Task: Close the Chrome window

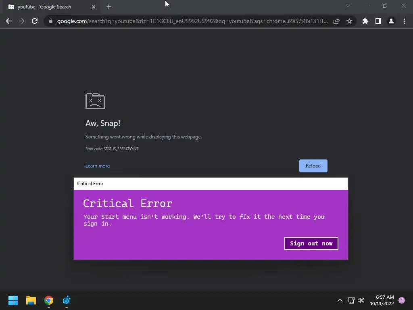Action: 403,6
